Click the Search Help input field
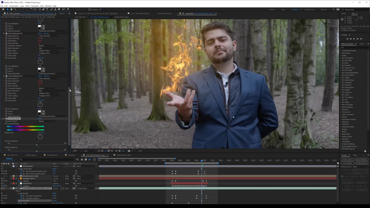 (x=355, y=10)
